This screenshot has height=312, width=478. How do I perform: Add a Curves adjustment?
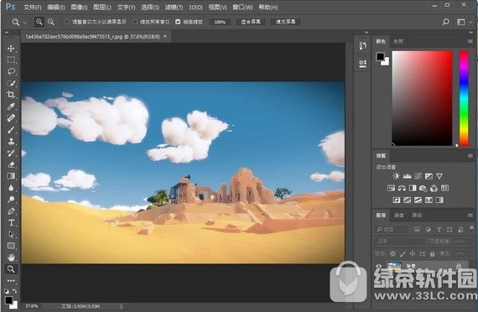point(418,176)
